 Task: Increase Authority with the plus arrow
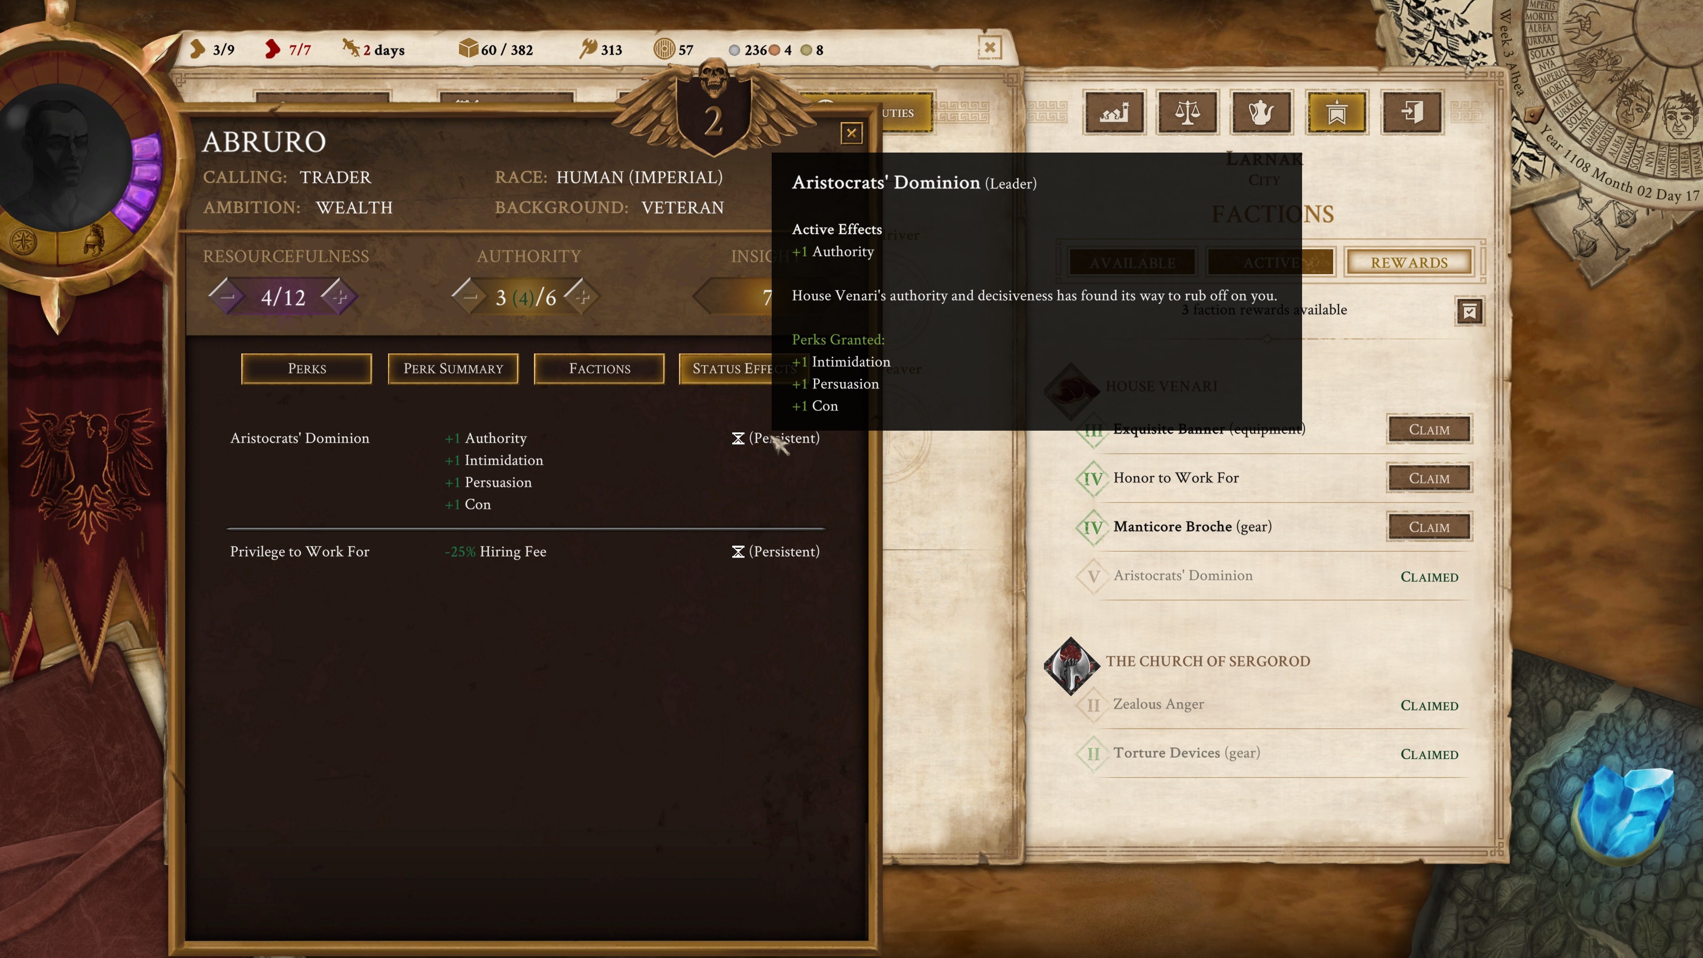click(x=582, y=297)
